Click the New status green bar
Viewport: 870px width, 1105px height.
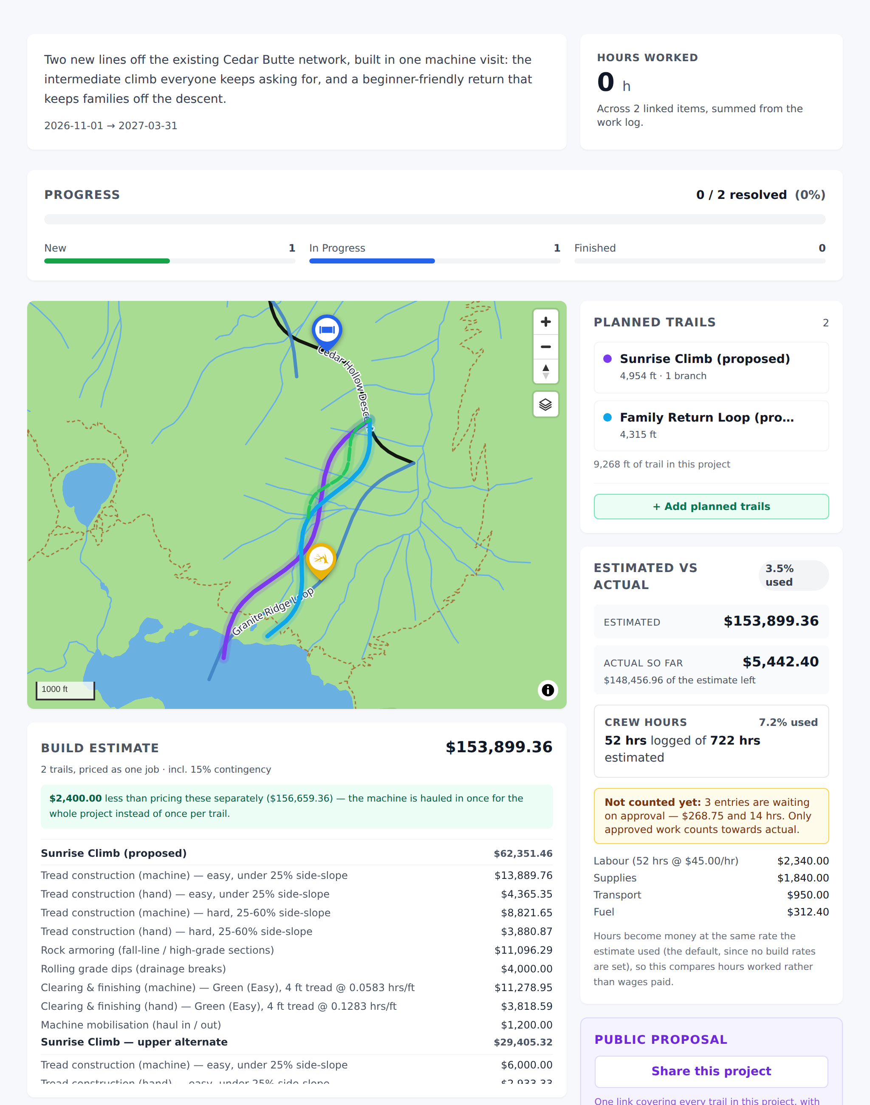[107, 261]
